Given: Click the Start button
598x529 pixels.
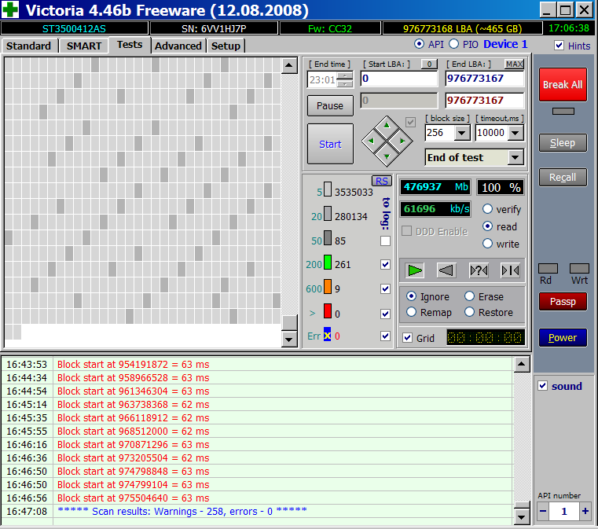Looking at the screenshot, I should [330, 144].
